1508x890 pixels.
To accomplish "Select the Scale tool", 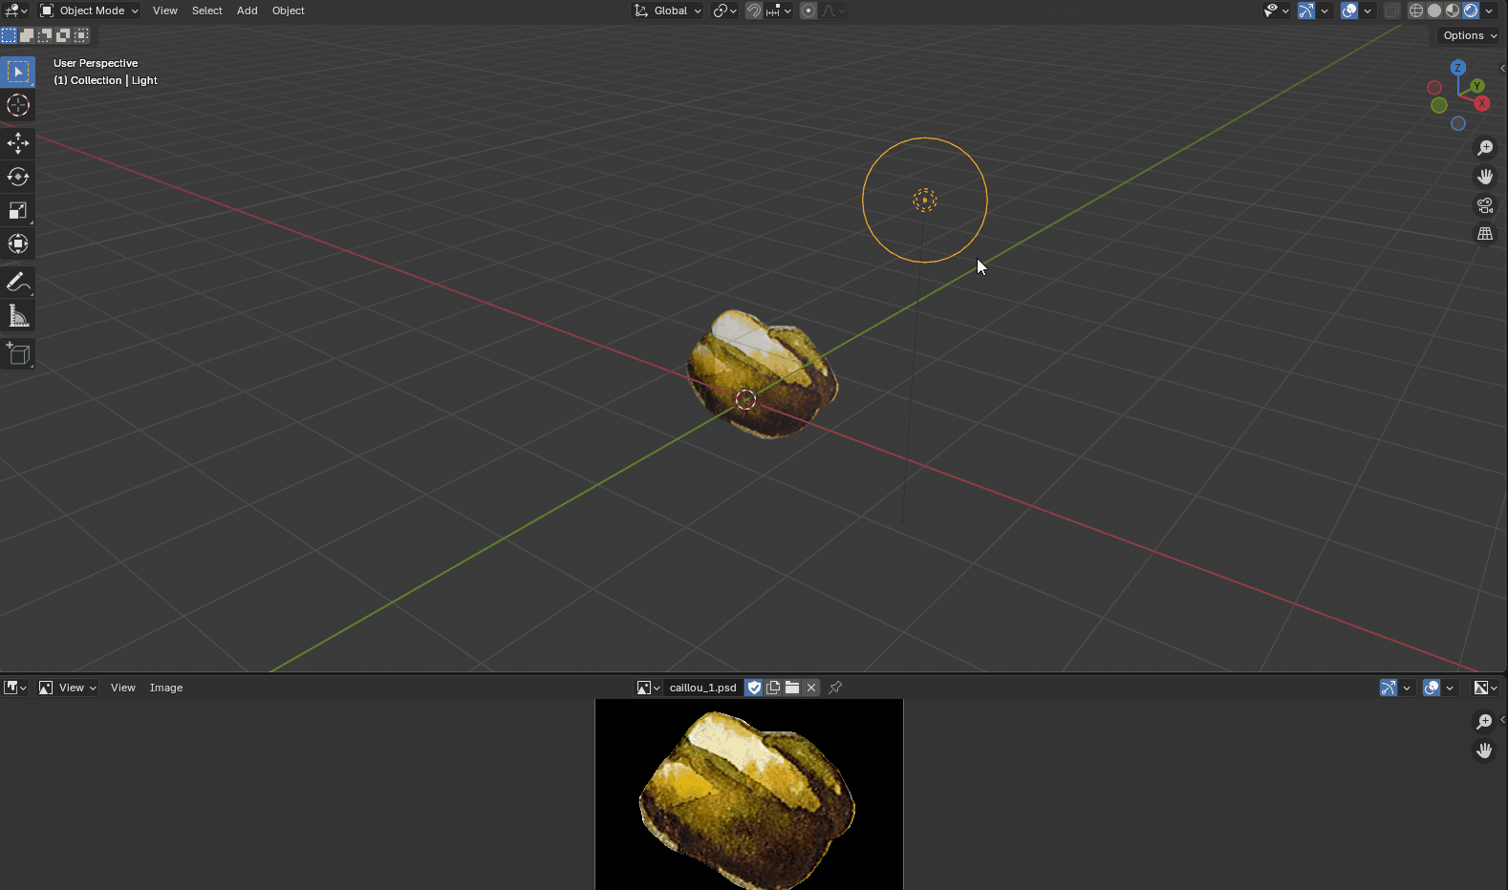I will pyautogui.click(x=18, y=210).
